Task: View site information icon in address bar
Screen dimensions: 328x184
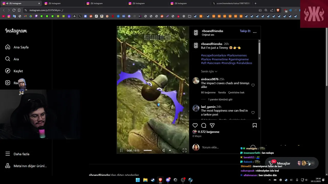Action: click(26, 10)
